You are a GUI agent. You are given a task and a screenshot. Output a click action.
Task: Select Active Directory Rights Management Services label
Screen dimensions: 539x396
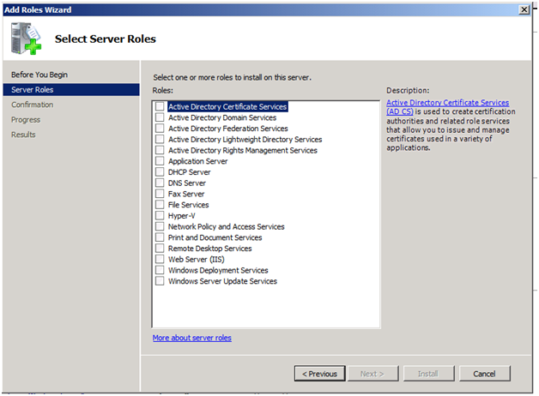point(243,151)
